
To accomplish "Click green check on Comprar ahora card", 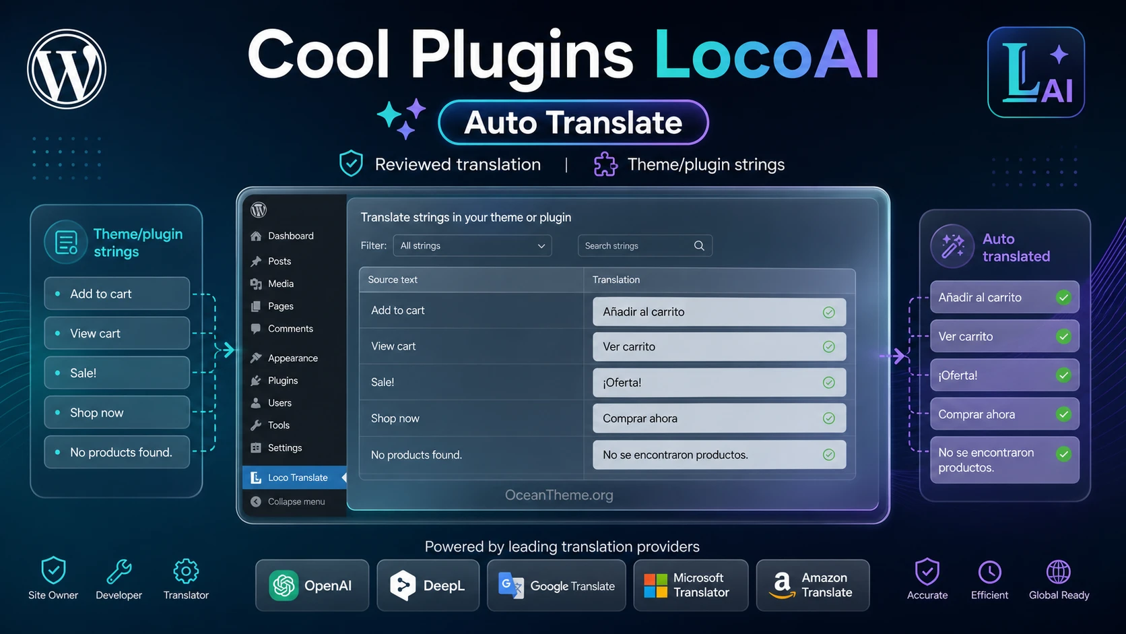I will [x=1063, y=414].
